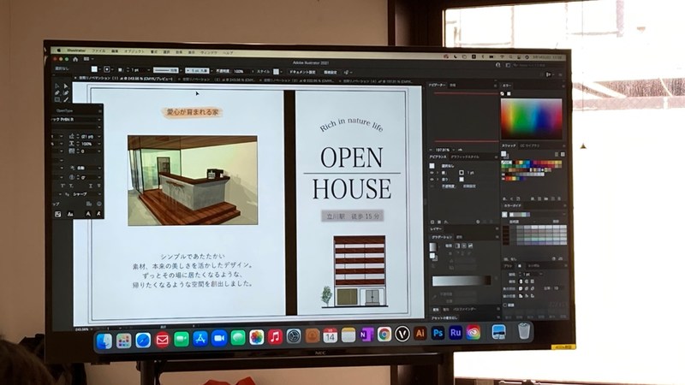Image resolution: width=685 pixels, height=385 pixels.
Task: Switch to second document tab
Action: click(x=219, y=80)
